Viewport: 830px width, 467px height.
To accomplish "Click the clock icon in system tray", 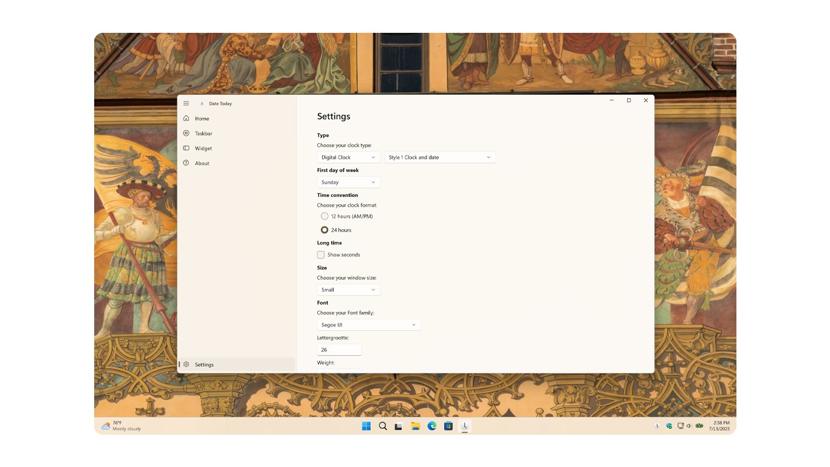I will (657, 426).
